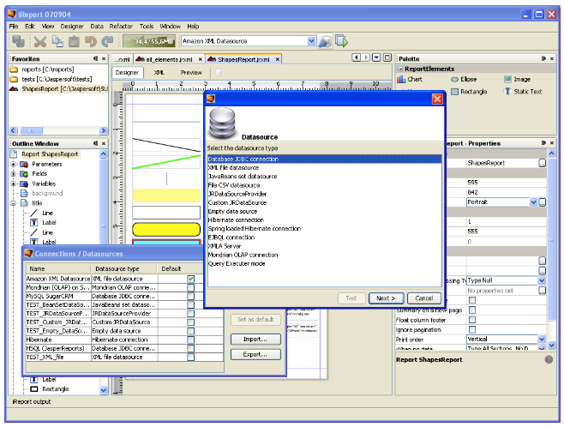Collapse the title band in Outline

(14, 203)
